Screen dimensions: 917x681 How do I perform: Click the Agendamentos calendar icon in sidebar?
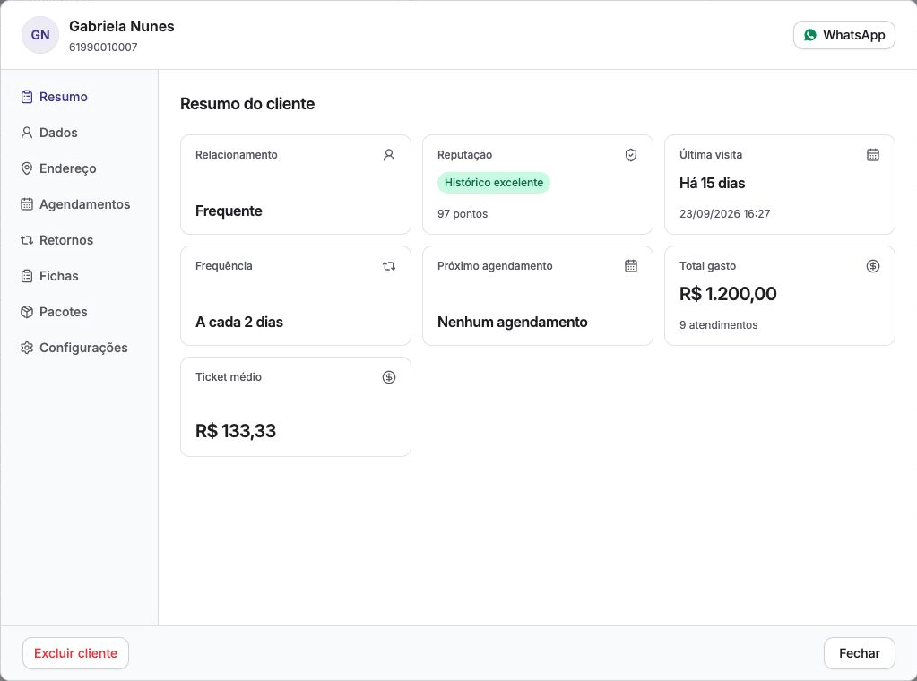27,204
